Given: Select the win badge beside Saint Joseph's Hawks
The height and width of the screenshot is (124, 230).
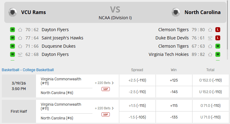Looking at the screenshot, I should click(x=13, y=38).
